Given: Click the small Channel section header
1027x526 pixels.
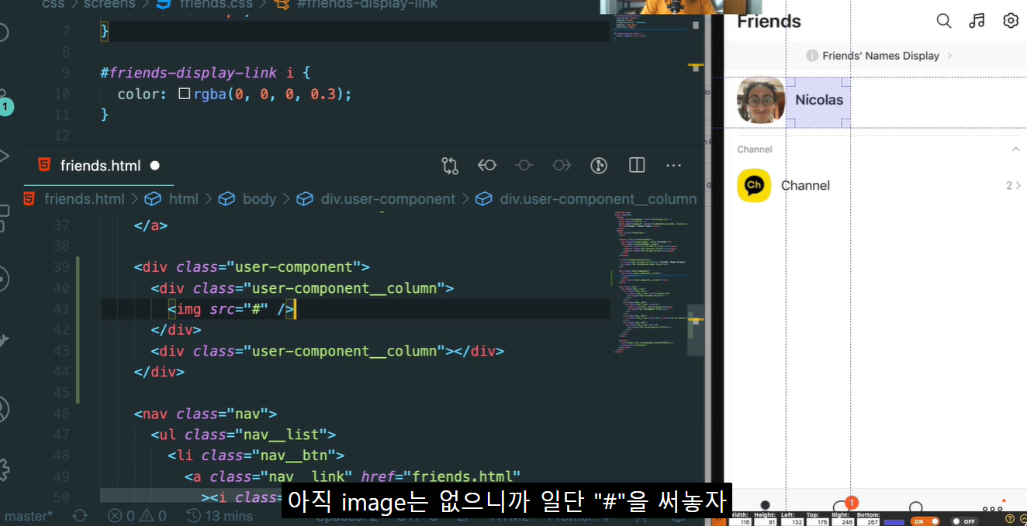Looking at the screenshot, I should click(x=754, y=149).
